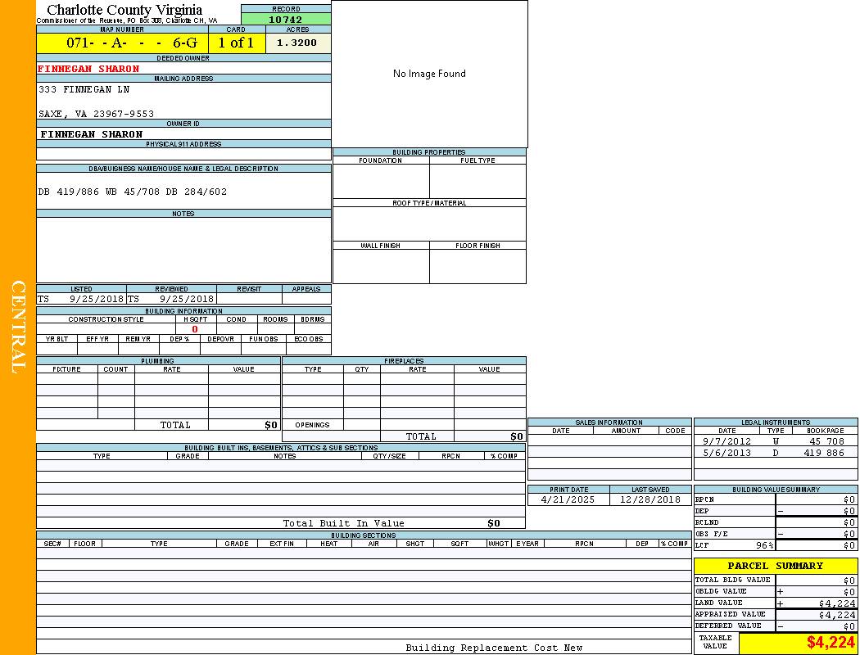Click the print date 4/21/2025
This screenshot has height=655, width=860.
(568, 499)
